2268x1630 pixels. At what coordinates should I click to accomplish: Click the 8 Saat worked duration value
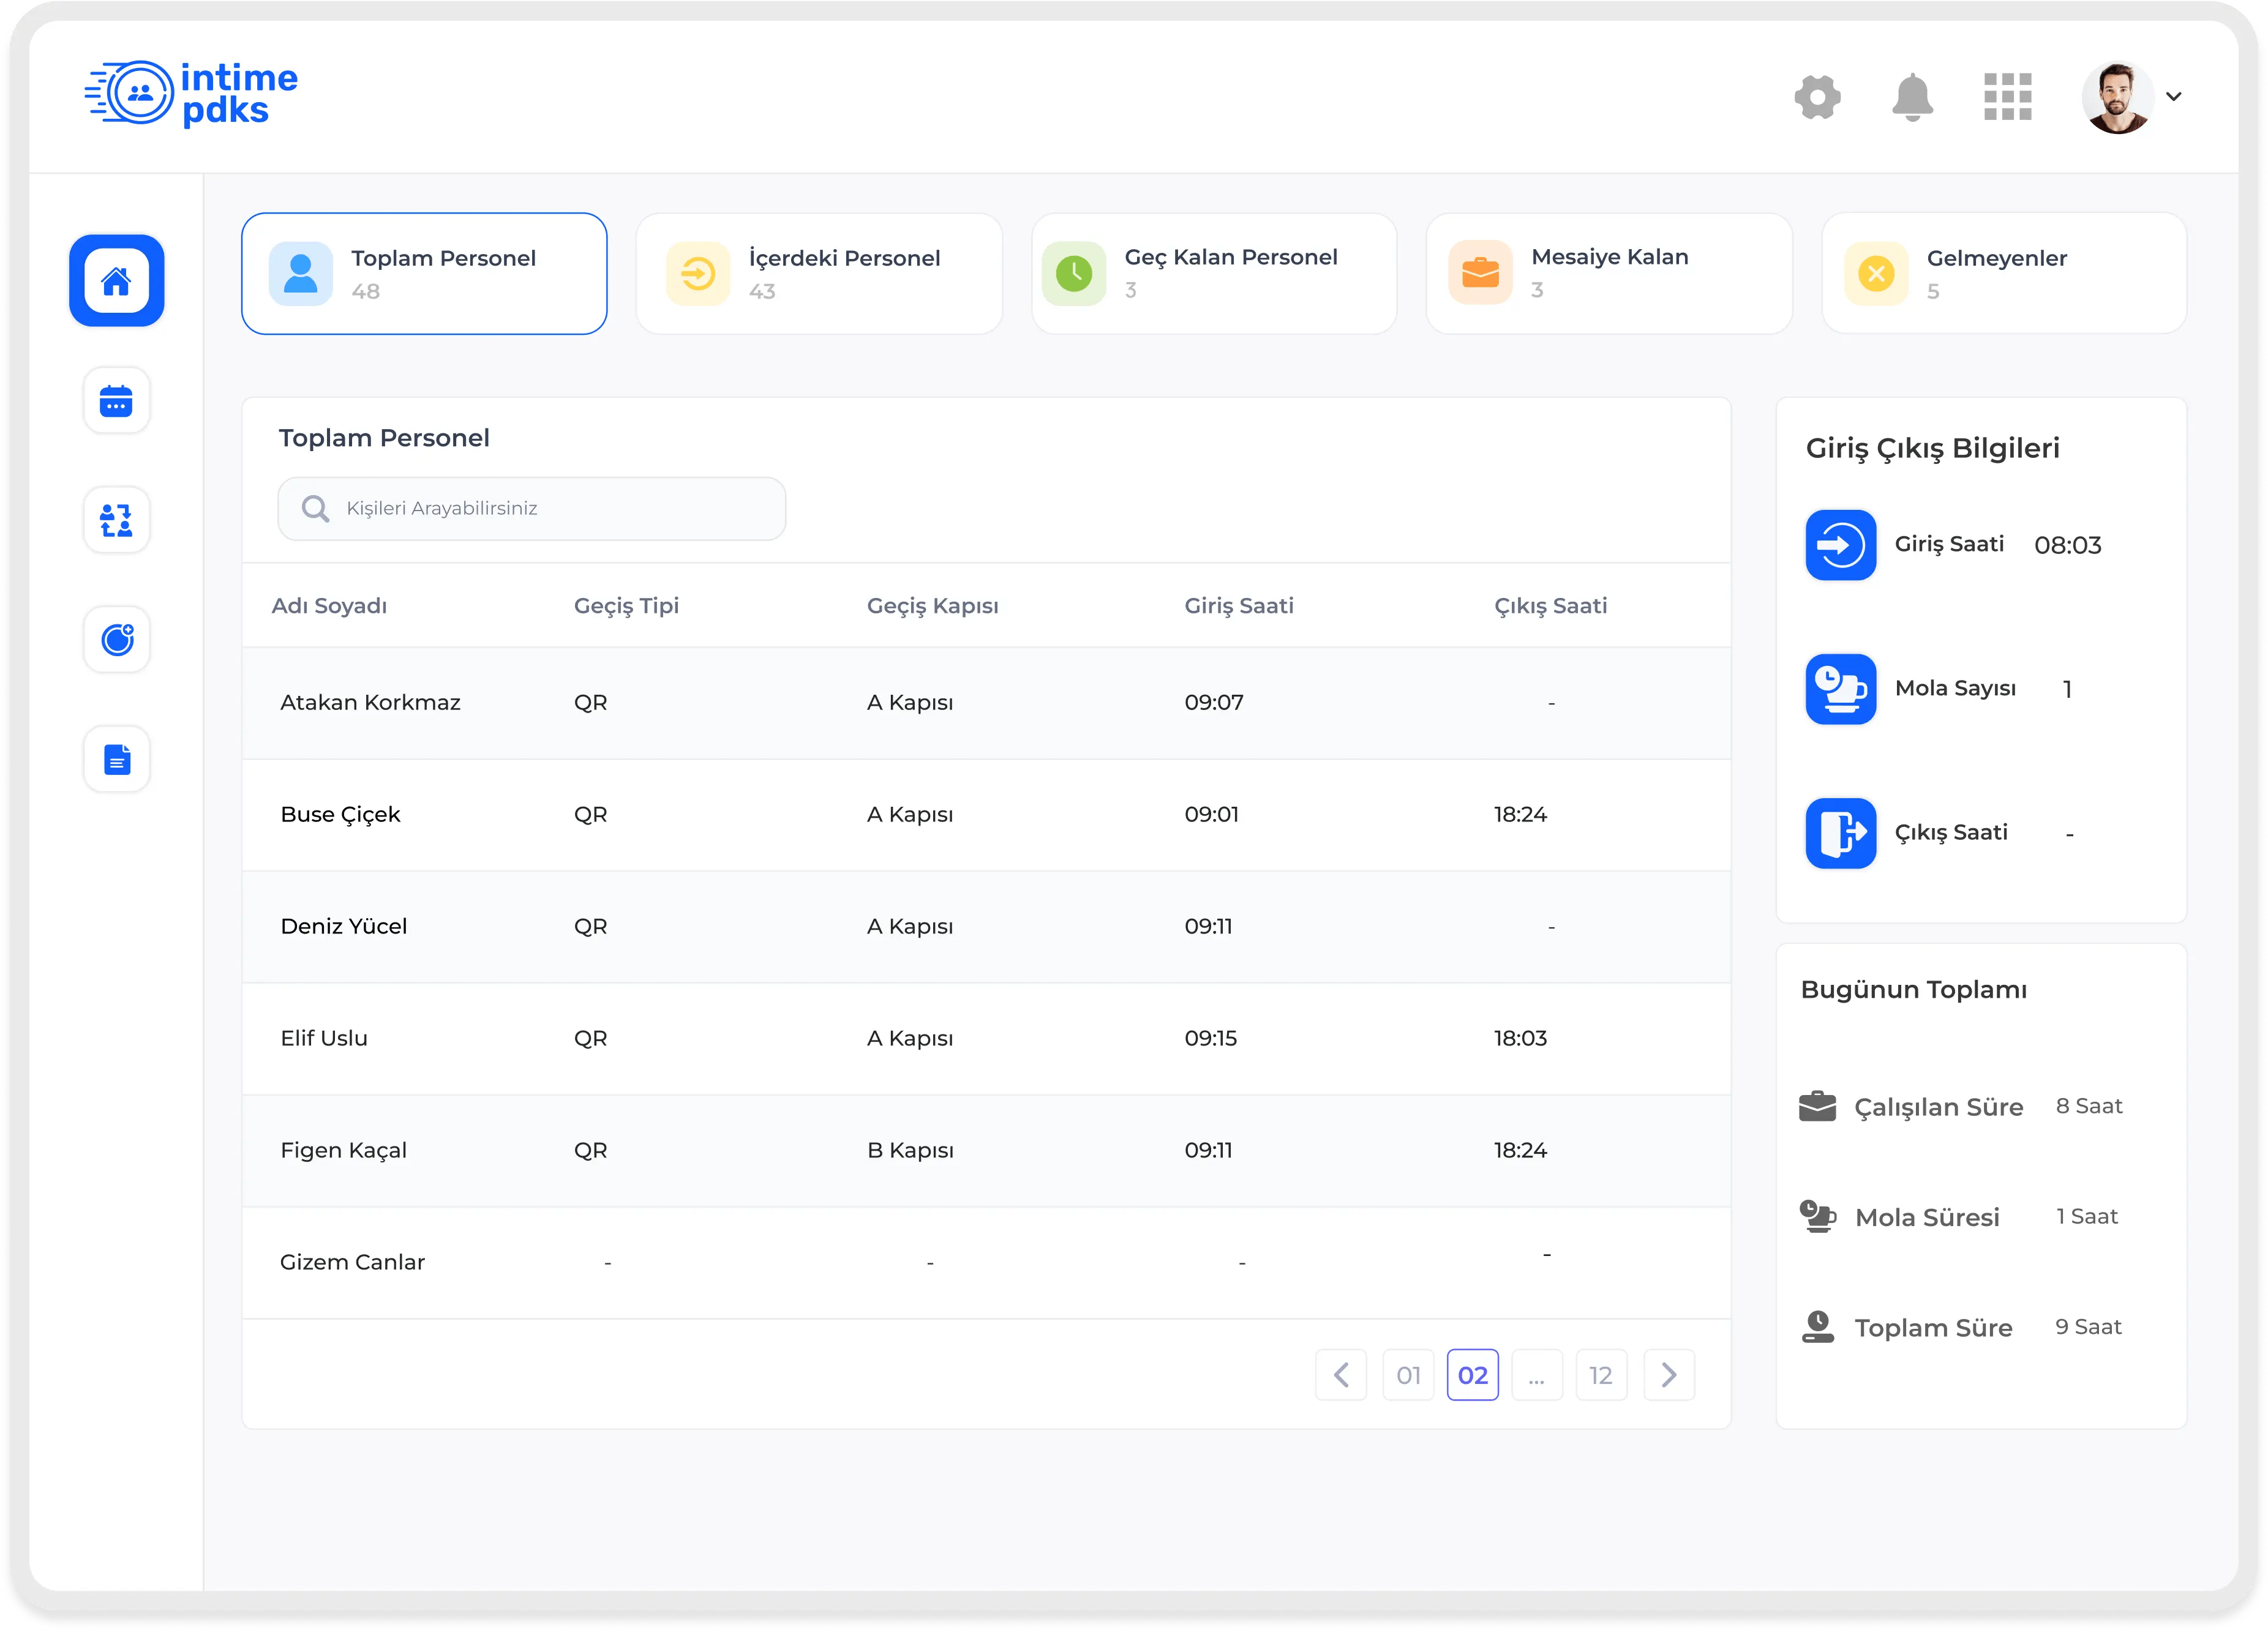coord(2088,1106)
